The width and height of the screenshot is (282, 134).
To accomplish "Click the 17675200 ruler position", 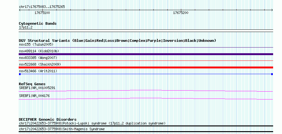I will tap(181, 13).
